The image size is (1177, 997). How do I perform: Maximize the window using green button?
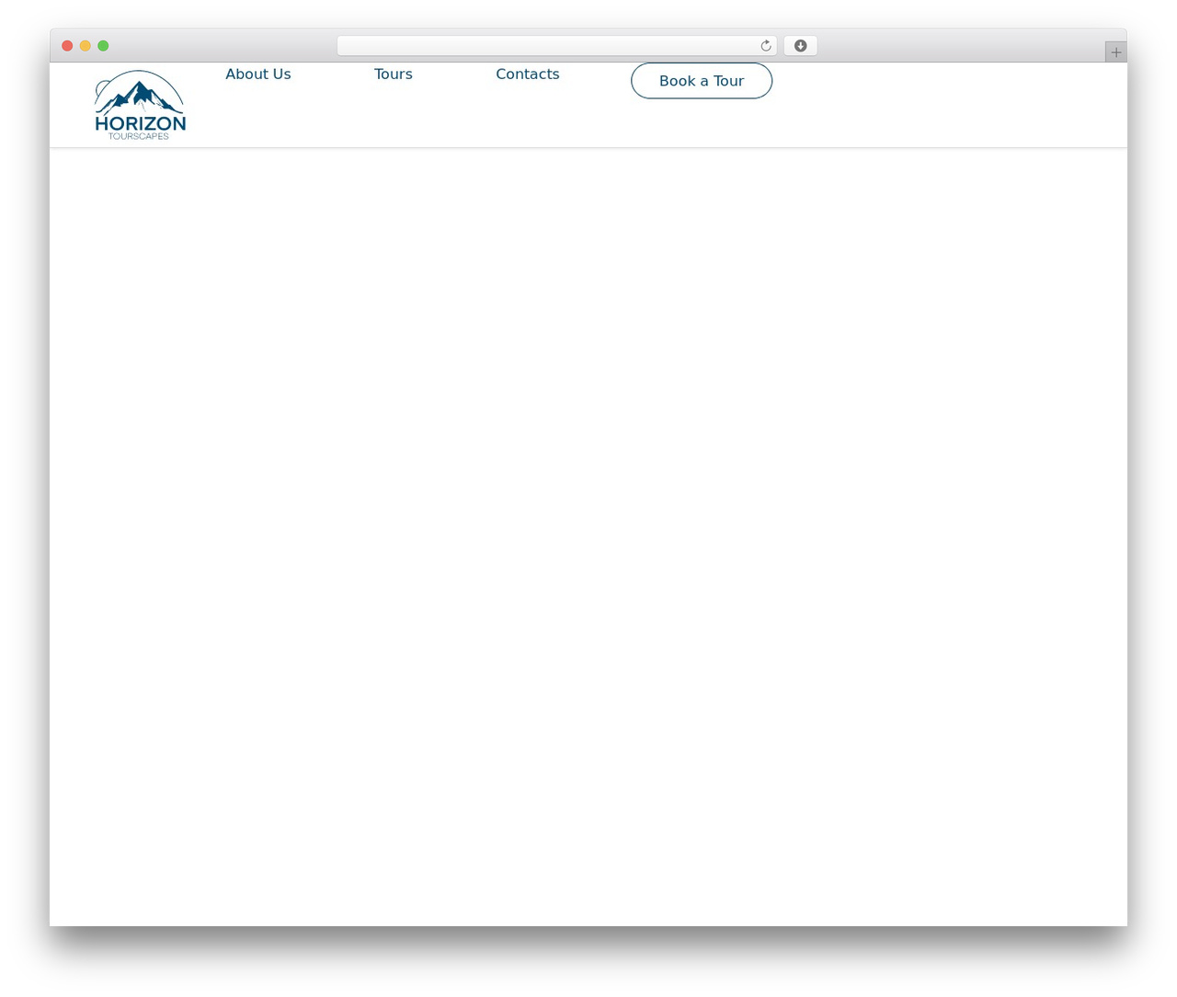[103, 46]
